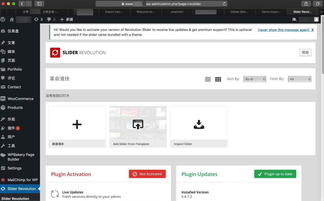This screenshot has height=201, width=324.
Task: Click the box icon beside Products
Action: click(x=3, y=108)
